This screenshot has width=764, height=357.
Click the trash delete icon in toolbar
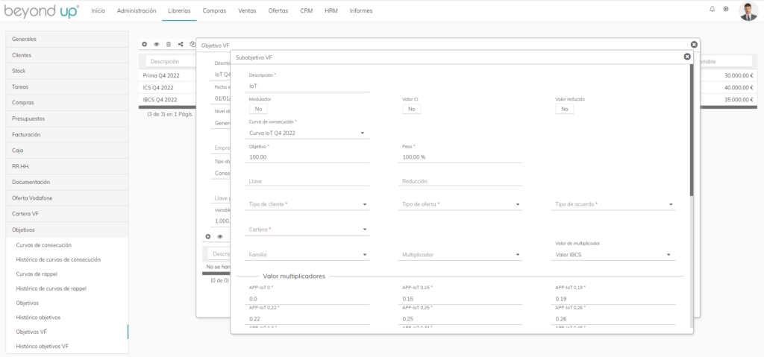pyautogui.click(x=169, y=45)
